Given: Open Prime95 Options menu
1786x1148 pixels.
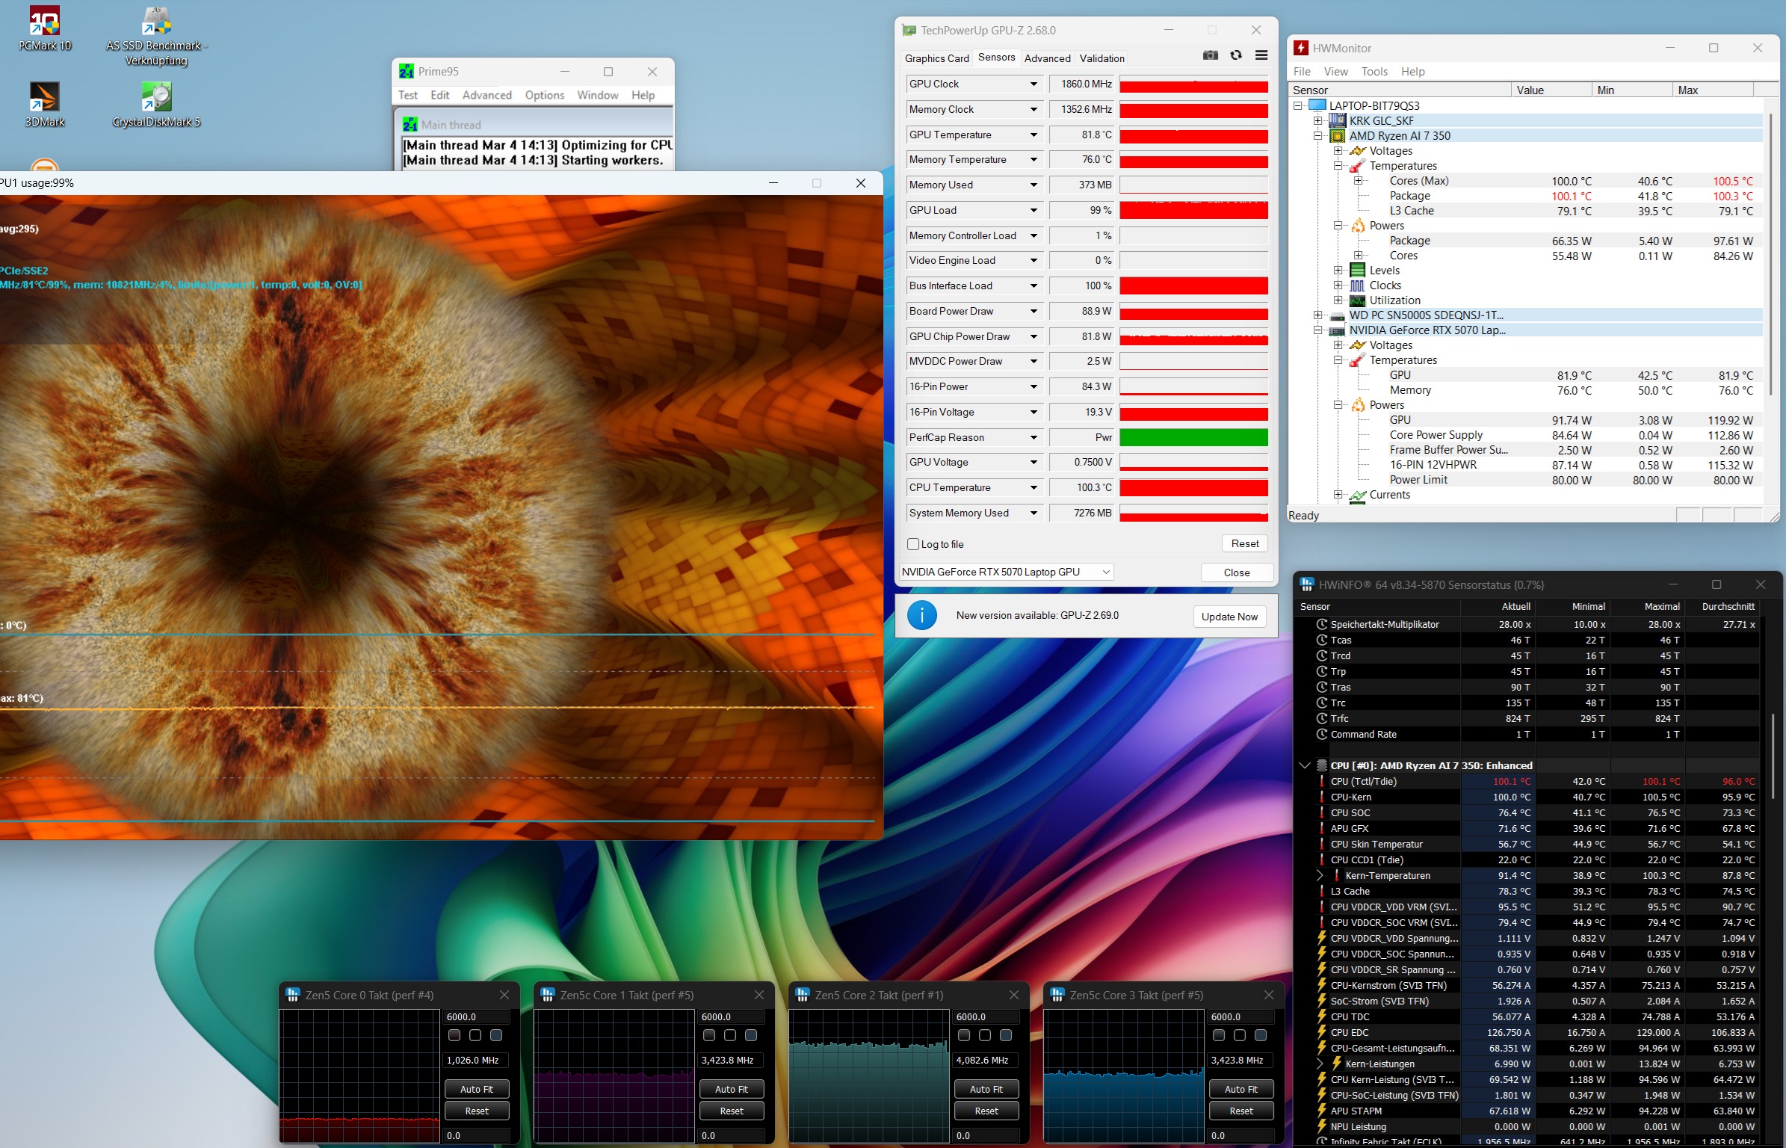Looking at the screenshot, I should (x=544, y=95).
